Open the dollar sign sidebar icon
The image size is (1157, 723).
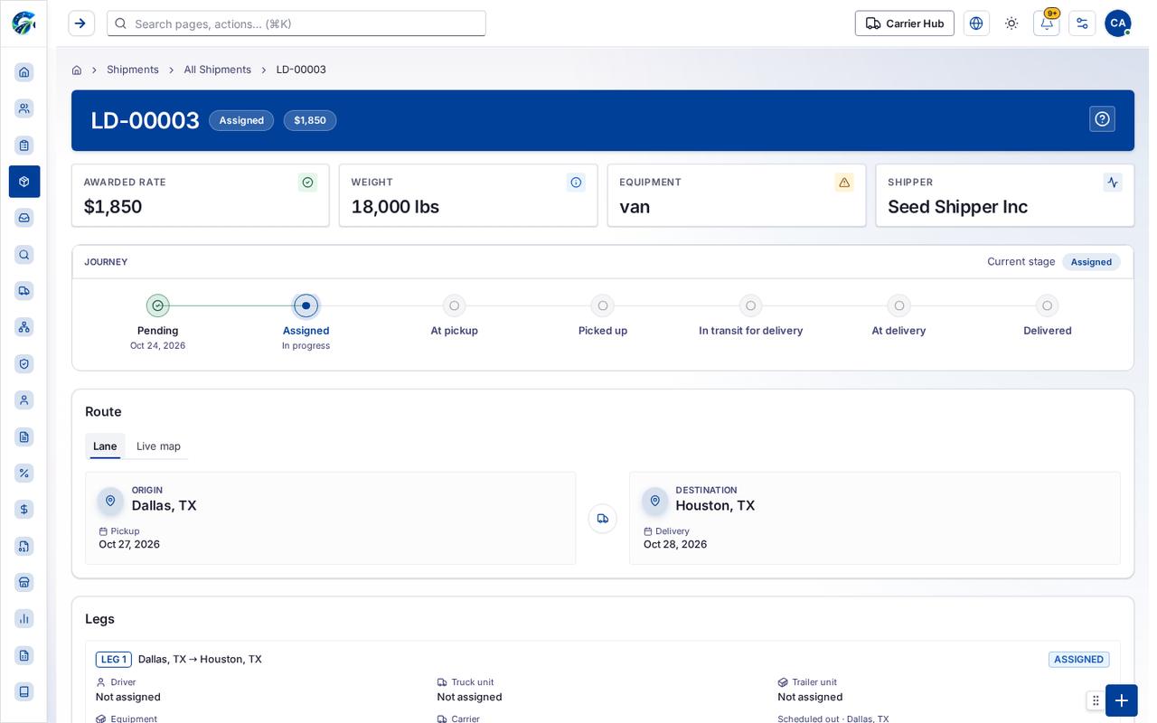pos(24,510)
